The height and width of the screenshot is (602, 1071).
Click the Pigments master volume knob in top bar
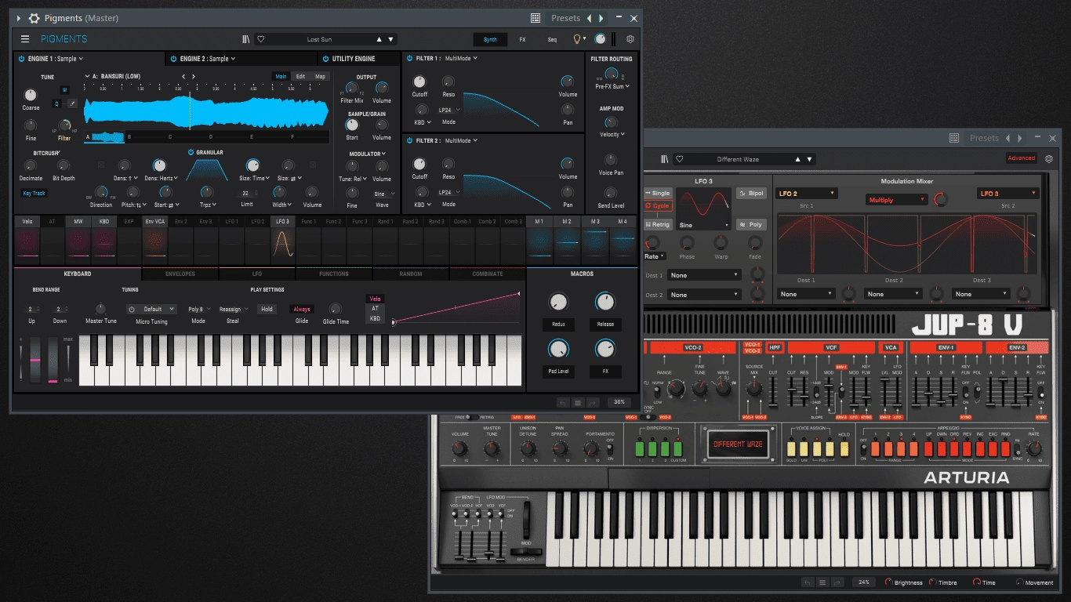(600, 39)
